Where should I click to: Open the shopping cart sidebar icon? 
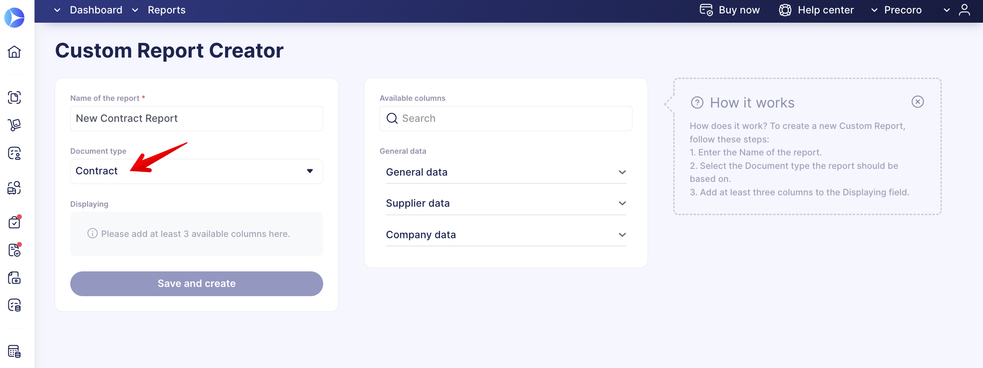tap(14, 125)
